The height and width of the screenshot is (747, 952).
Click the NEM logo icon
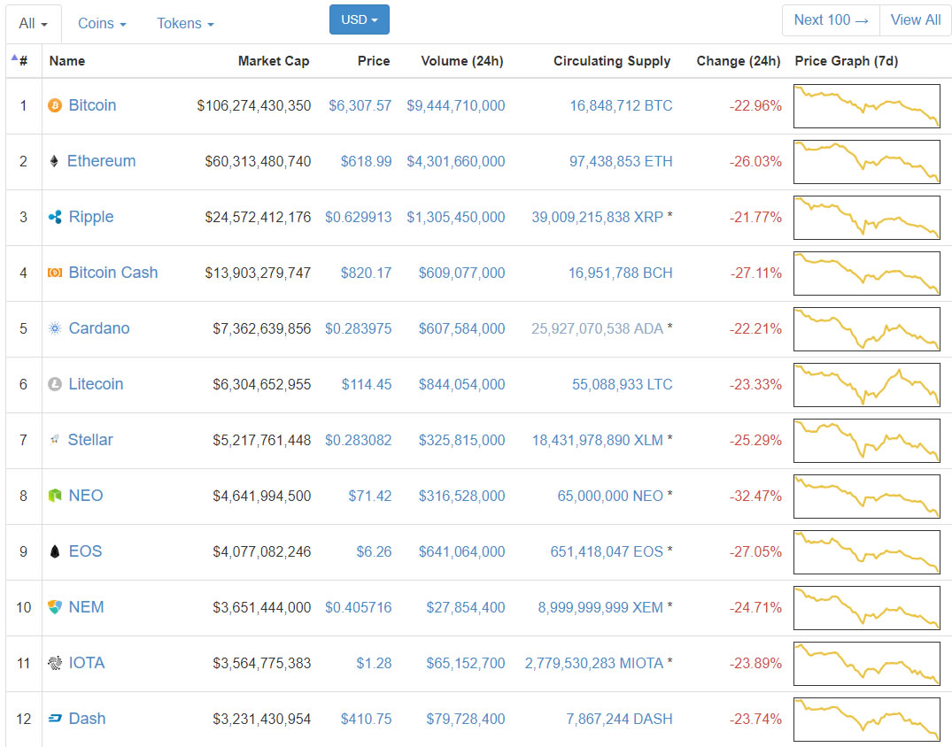[x=53, y=607]
